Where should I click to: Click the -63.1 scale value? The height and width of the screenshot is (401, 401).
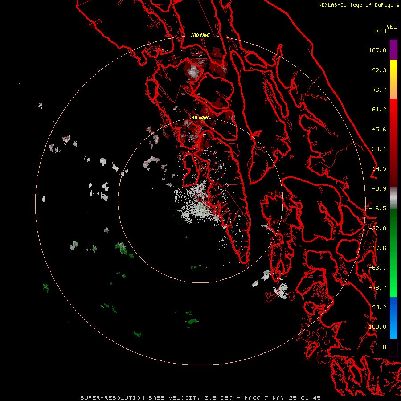point(377,268)
